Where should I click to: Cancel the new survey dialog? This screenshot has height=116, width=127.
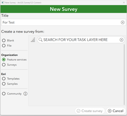(116, 111)
